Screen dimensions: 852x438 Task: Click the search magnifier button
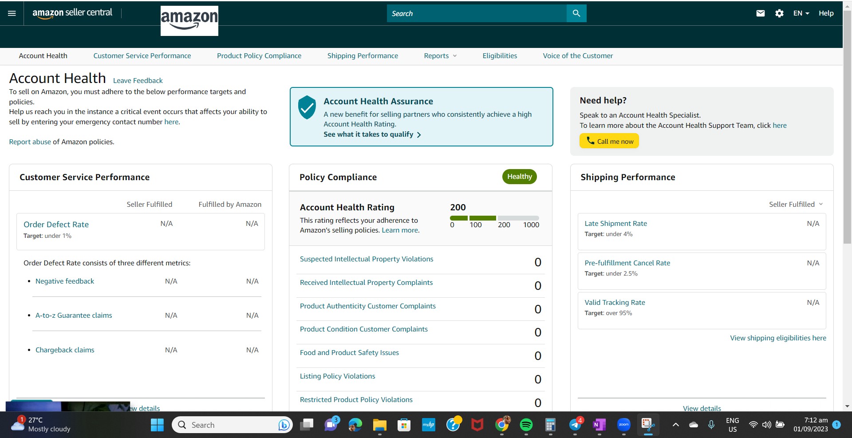point(576,13)
